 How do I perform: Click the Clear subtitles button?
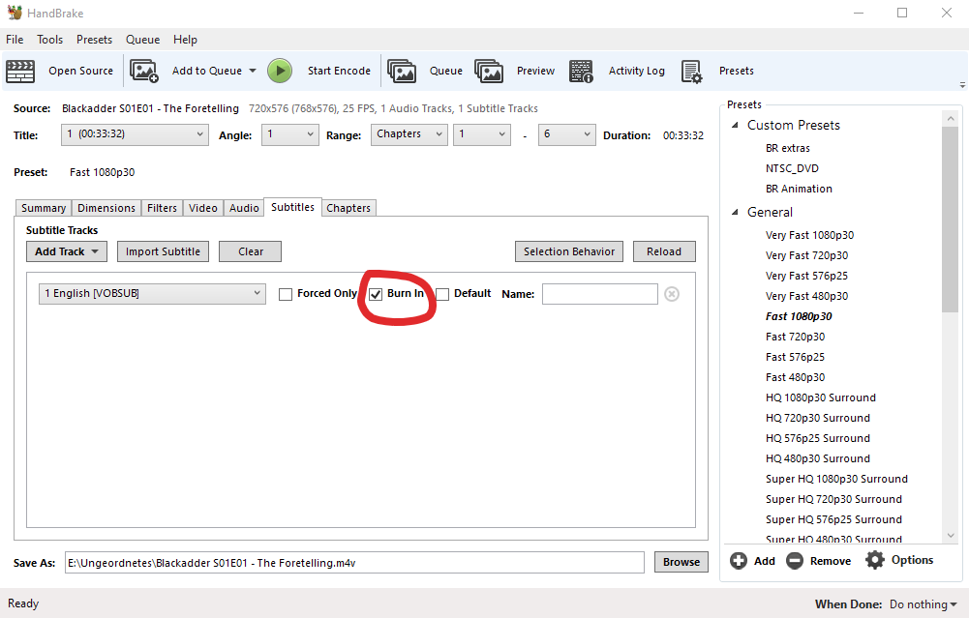point(251,251)
